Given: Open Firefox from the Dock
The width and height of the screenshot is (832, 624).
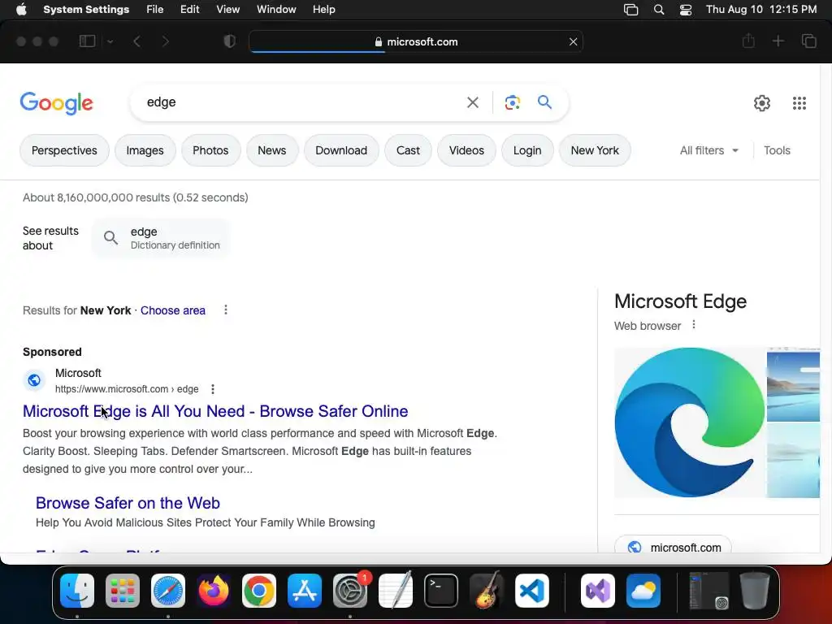Looking at the screenshot, I should (x=214, y=591).
